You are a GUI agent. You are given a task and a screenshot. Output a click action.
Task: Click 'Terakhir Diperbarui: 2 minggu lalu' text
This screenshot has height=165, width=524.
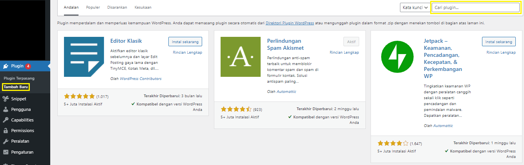(328, 109)
